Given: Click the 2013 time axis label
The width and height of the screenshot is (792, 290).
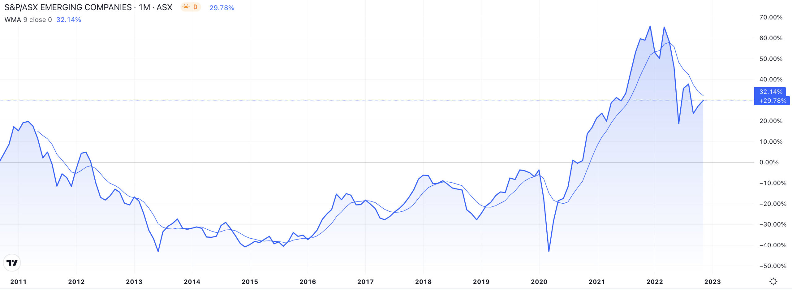Looking at the screenshot, I should click(x=134, y=282).
